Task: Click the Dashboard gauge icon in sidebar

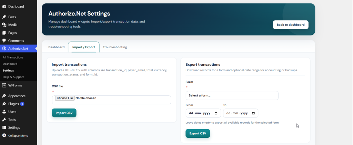Action: 4,7
